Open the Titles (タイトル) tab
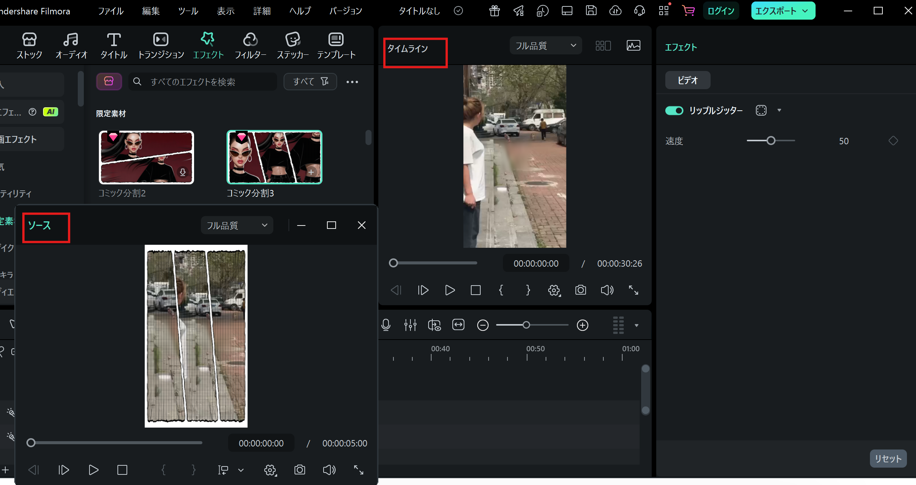 114,46
